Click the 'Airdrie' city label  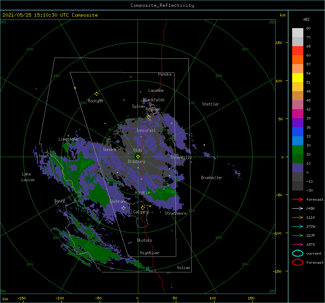142,192
